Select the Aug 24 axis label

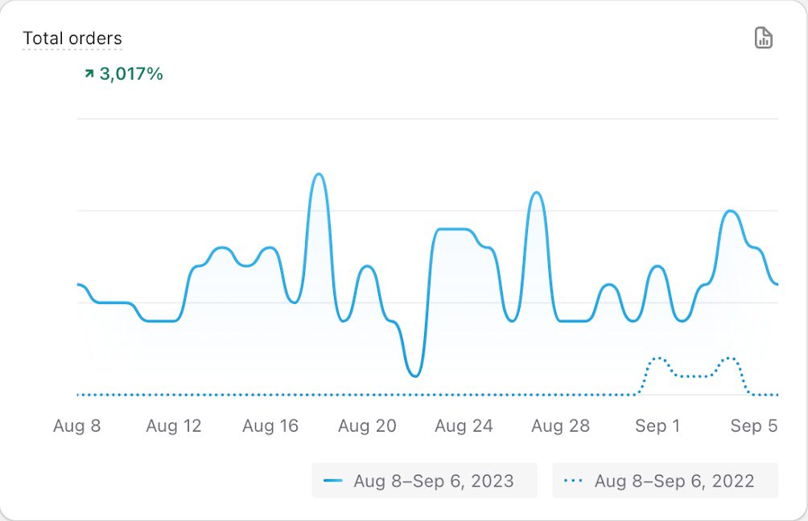(464, 426)
